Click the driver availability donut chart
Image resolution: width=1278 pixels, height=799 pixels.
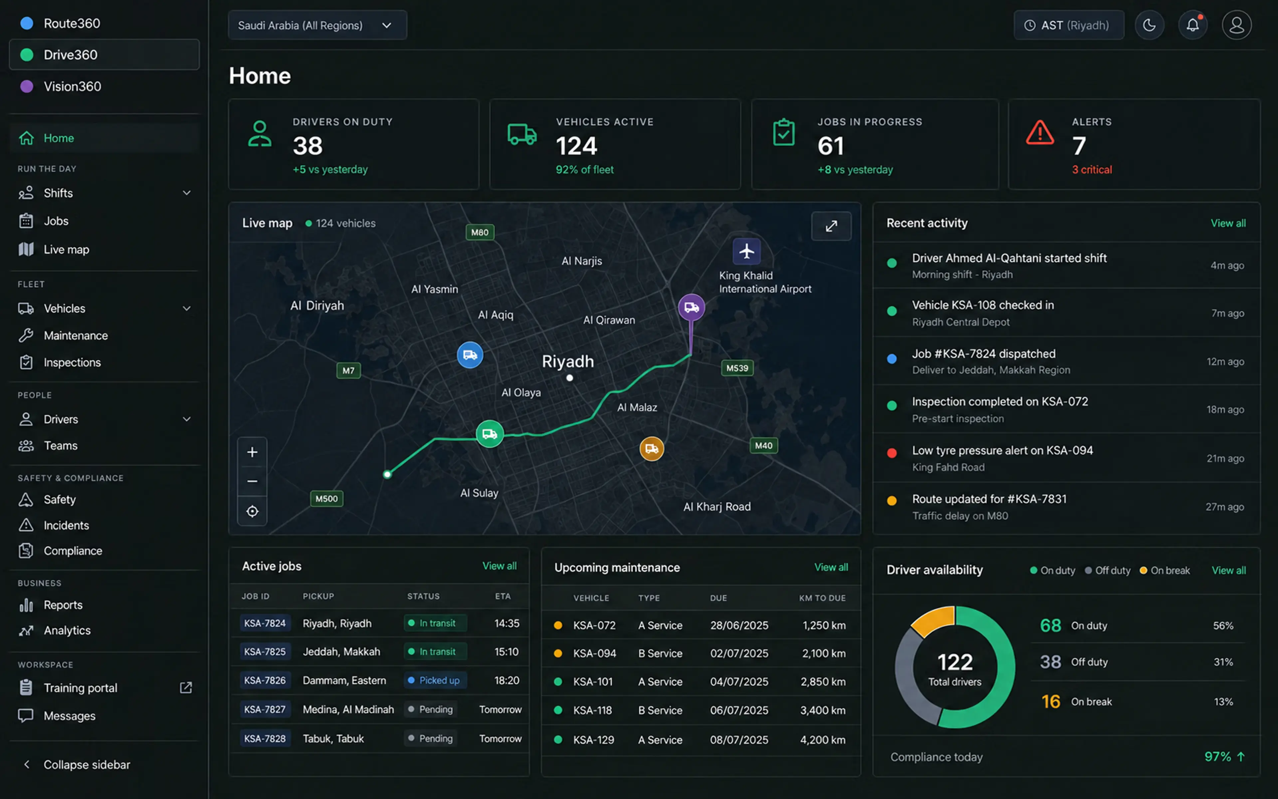955,667
